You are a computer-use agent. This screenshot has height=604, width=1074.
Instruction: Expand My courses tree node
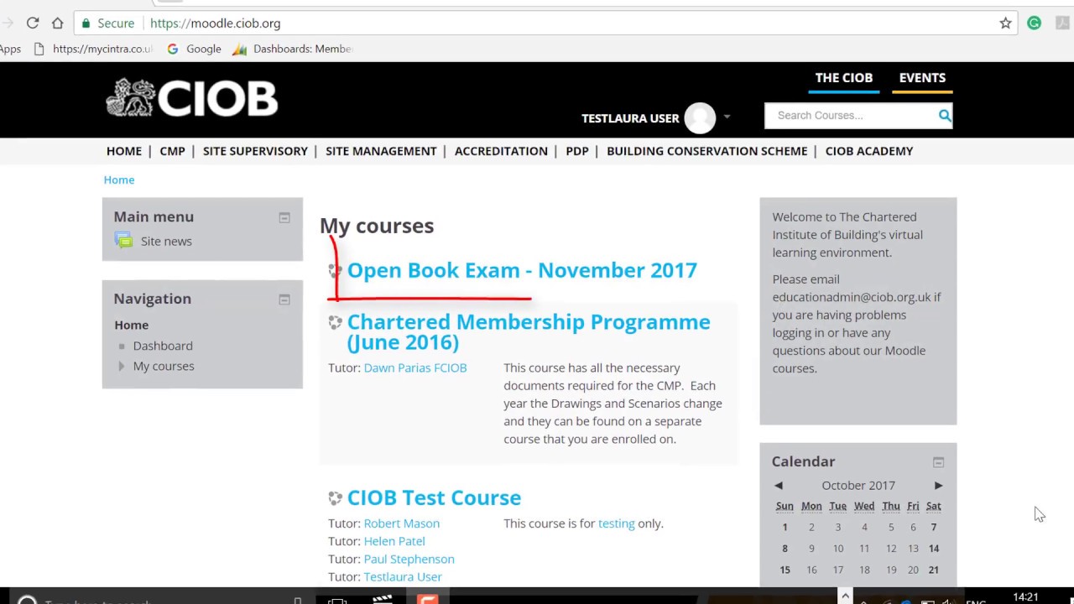tap(122, 366)
